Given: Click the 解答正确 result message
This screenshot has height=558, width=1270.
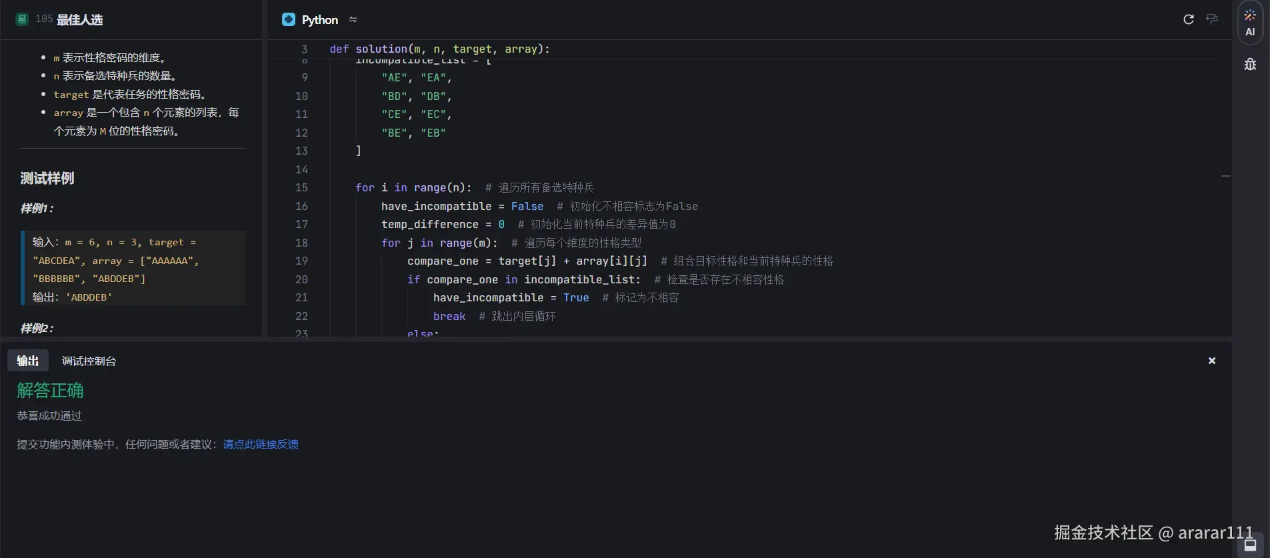Looking at the screenshot, I should tap(50, 390).
